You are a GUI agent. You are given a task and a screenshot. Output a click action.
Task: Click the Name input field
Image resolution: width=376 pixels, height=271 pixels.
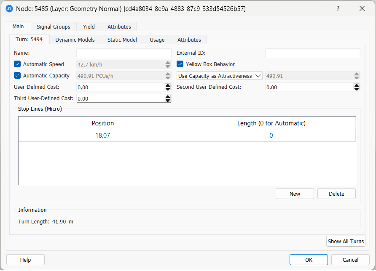124,53
